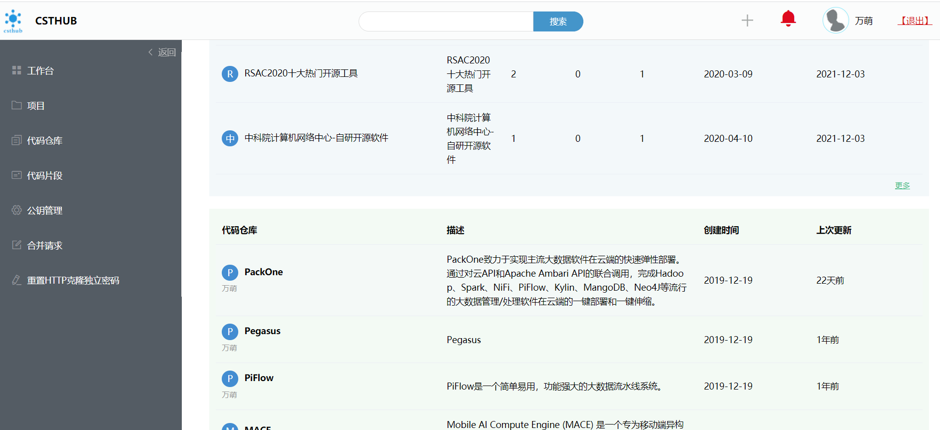Viewport: 940px width, 430px height.
Task: Click the plus icon to create new
Action: (747, 20)
